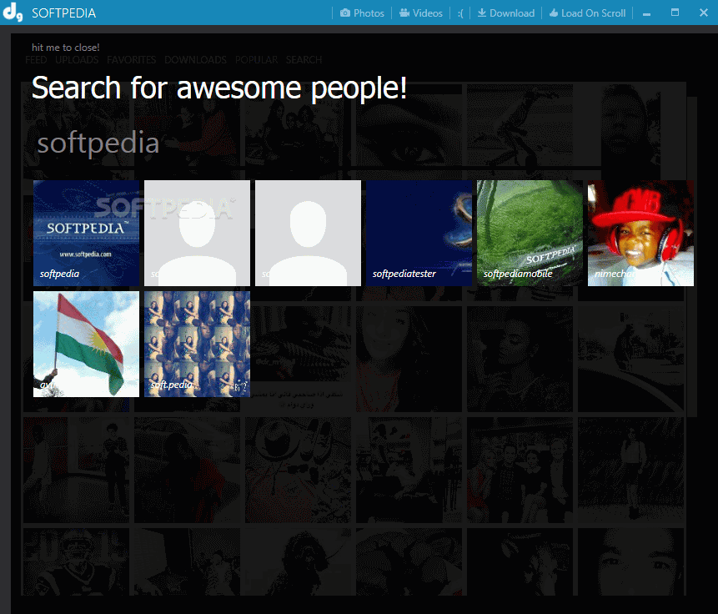
Task: Click the app logo in the title bar
Action: click(13, 12)
